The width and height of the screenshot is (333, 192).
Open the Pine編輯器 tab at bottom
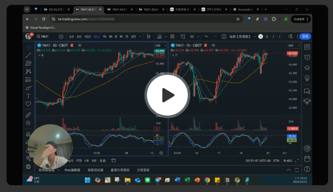click(72, 170)
